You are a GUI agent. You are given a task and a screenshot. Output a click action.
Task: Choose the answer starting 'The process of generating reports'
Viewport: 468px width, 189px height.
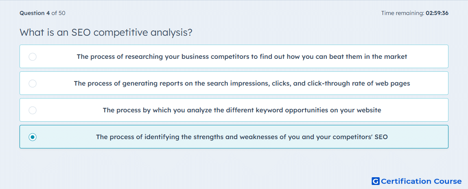pos(234,83)
